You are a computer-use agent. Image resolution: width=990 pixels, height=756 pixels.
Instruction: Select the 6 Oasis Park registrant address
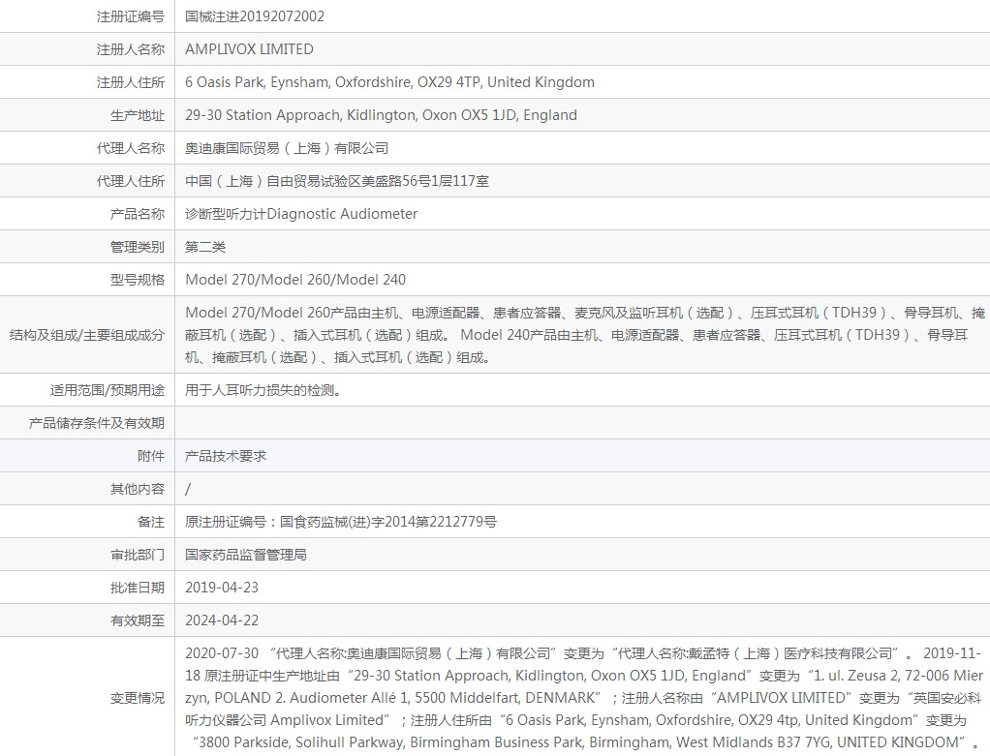pos(389,82)
